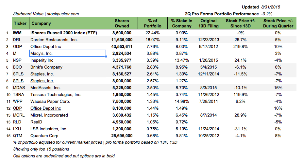Click the 9.81% stake for Quantum
Viewport: 303px width, 161px height.
182,136
